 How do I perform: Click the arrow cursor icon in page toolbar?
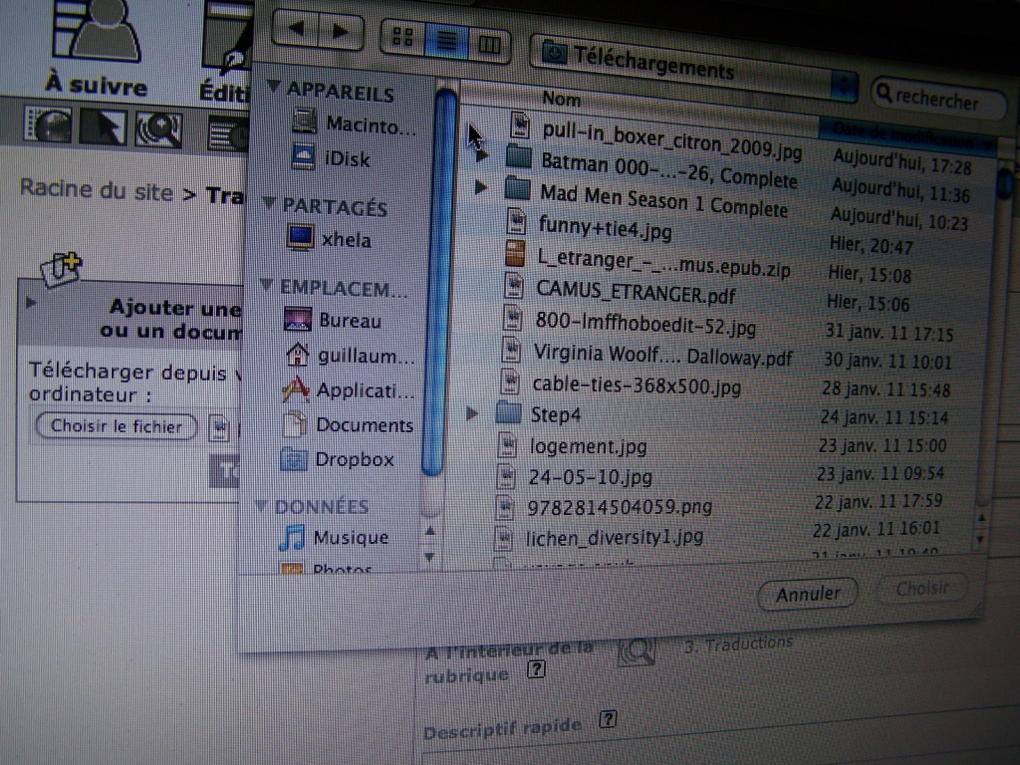click(x=103, y=127)
